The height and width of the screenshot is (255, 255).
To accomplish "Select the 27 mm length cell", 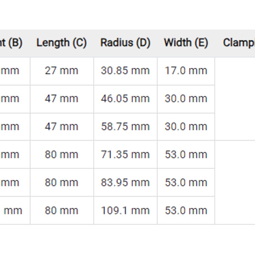I will 62,71.
